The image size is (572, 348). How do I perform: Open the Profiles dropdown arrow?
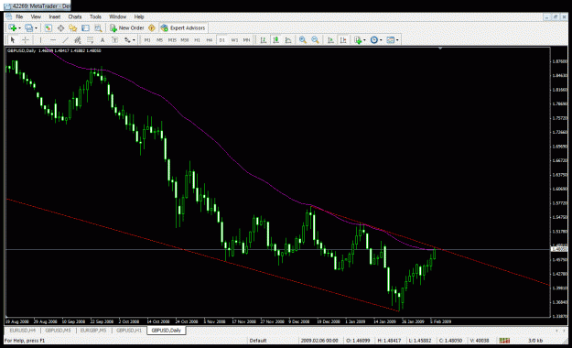[x=36, y=28]
